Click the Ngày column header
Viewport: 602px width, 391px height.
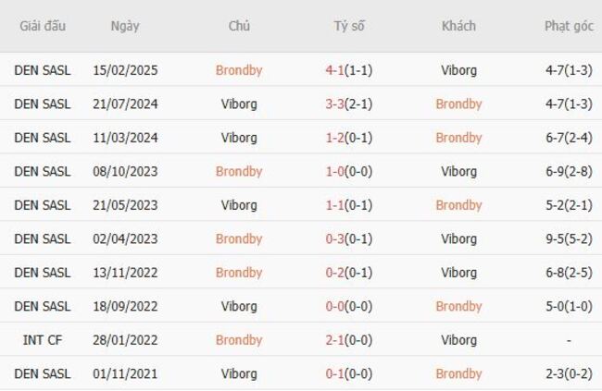click(125, 26)
